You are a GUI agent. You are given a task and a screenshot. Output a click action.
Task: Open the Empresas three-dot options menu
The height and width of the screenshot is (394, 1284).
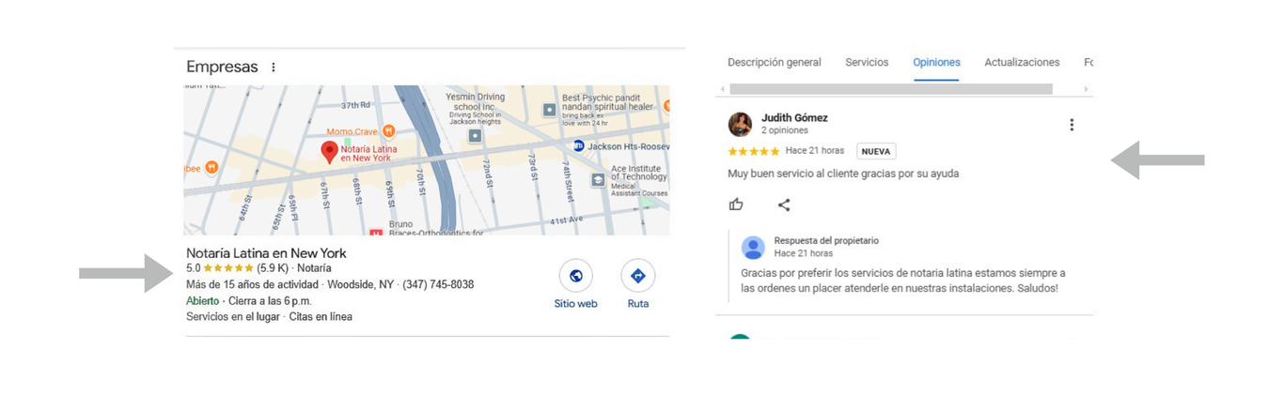click(x=274, y=68)
